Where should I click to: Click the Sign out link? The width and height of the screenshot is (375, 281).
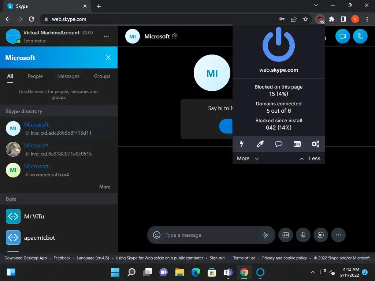[217, 258]
